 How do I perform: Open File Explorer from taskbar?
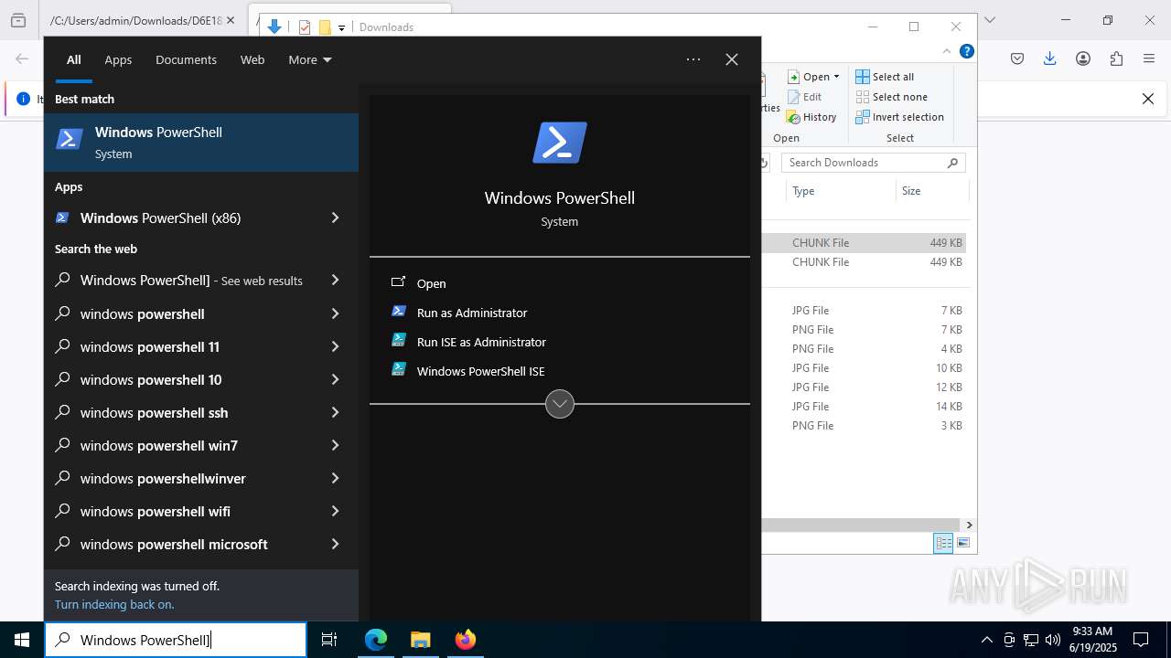point(420,640)
